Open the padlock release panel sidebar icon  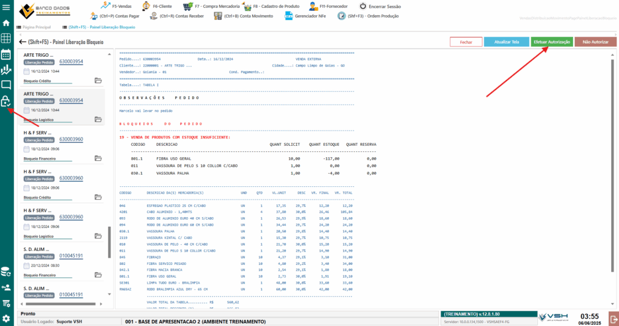[6, 101]
